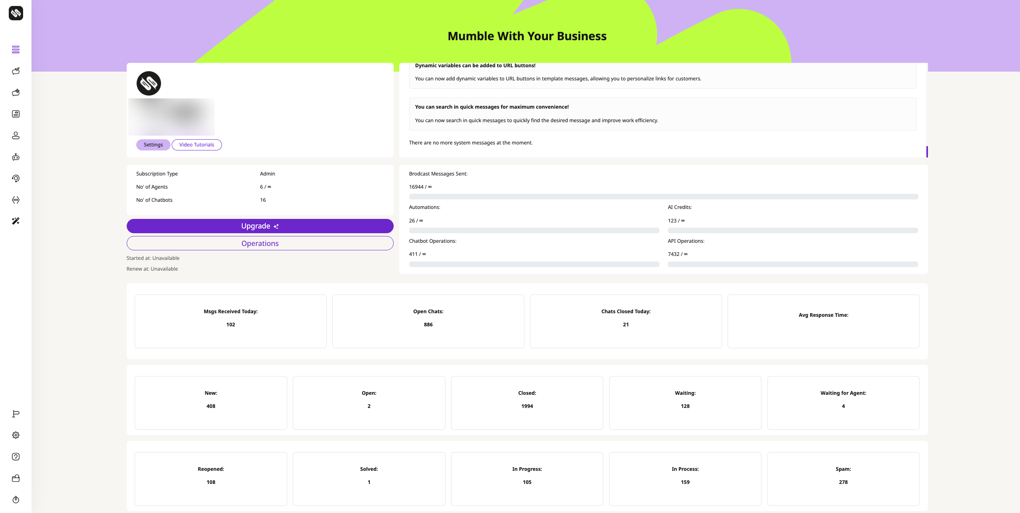Open the robot chatbot icon in sidebar
The height and width of the screenshot is (513, 1020).
(x=16, y=157)
